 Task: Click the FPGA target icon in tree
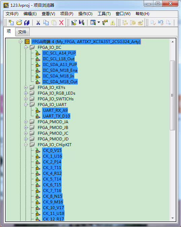click(x=27, y=42)
